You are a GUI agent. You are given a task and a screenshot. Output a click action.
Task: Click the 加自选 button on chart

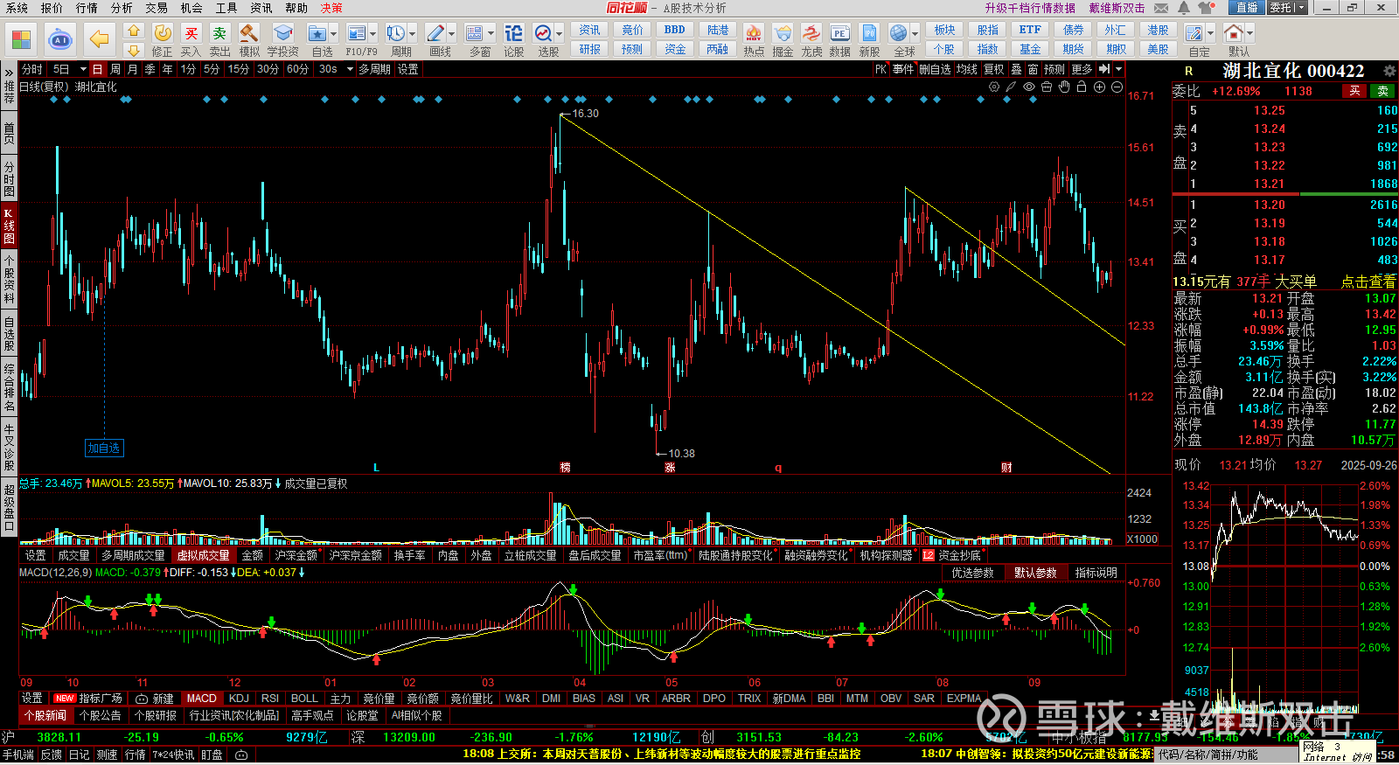103,448
